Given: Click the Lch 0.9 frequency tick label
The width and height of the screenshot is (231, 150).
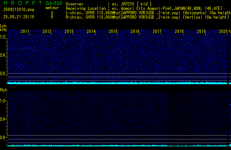Looking at the screenshot, I should click(x=3, y=55).
